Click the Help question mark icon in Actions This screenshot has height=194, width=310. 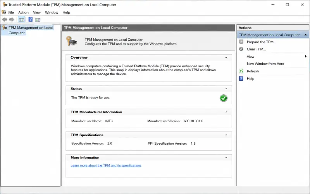(x=241, y=79)
